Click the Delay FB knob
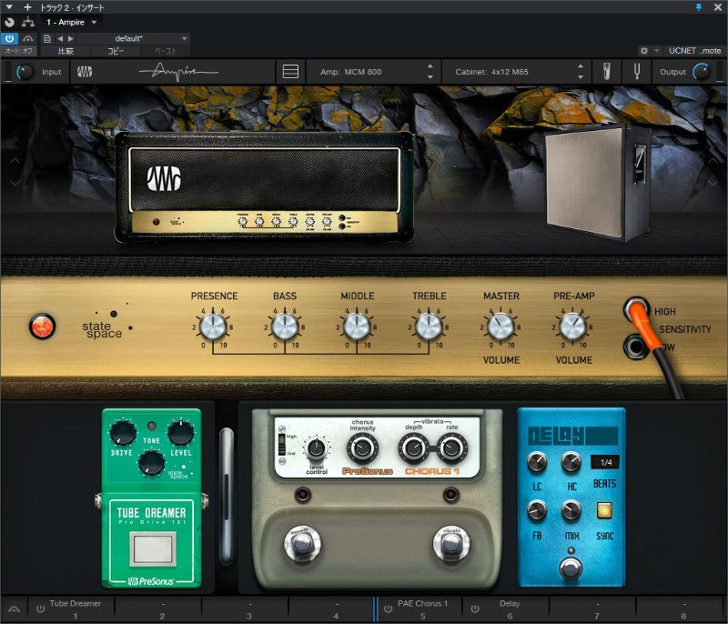Image resolution: width=728 pixels, height=624 pixels. coord(537,510)
